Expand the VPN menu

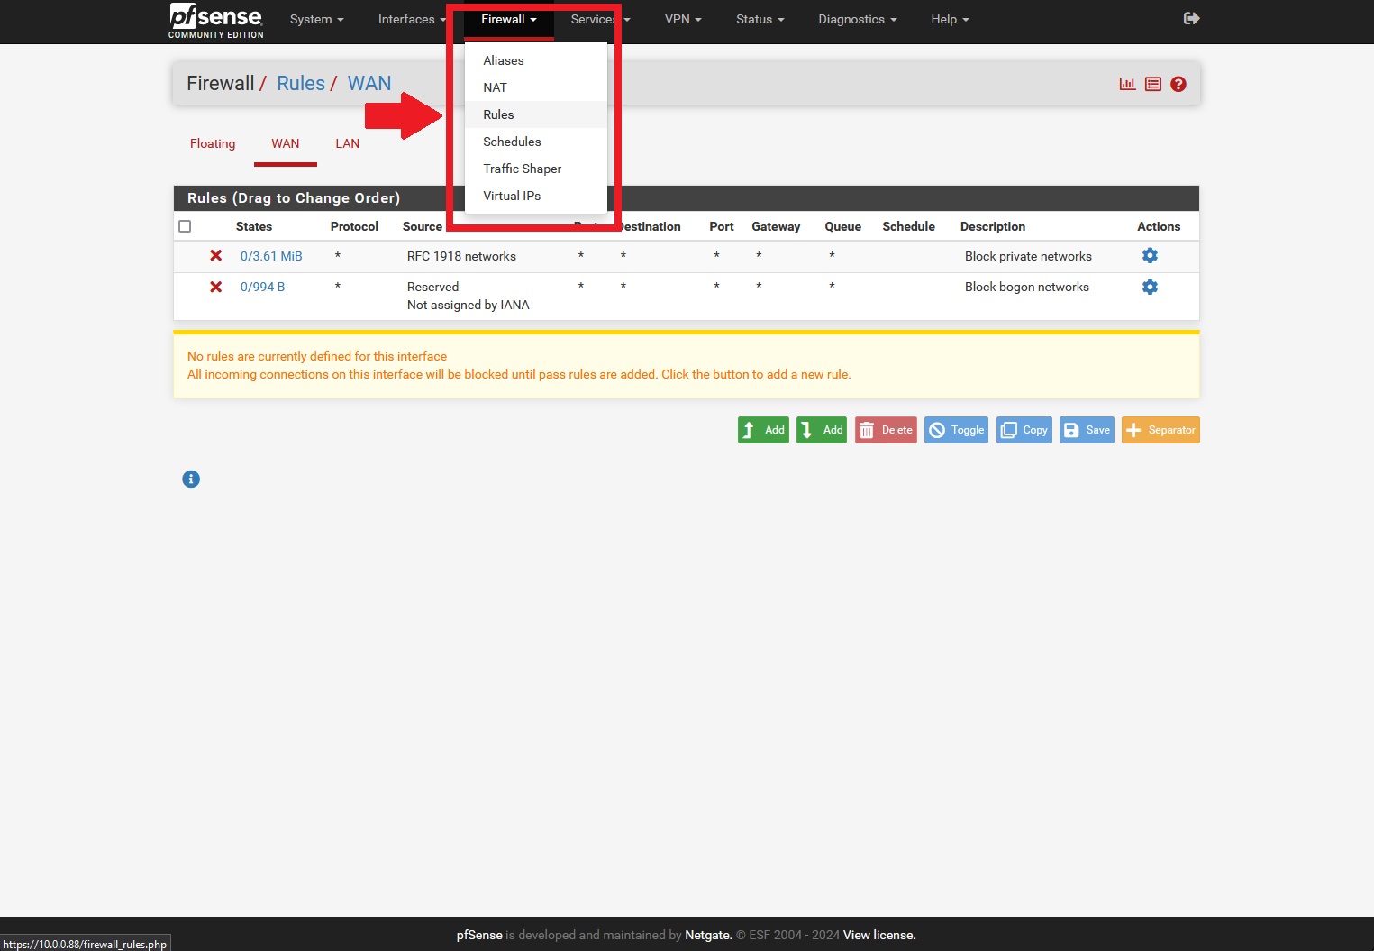[683, 19]
